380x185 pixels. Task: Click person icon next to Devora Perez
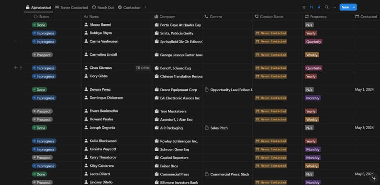point(86,89)
